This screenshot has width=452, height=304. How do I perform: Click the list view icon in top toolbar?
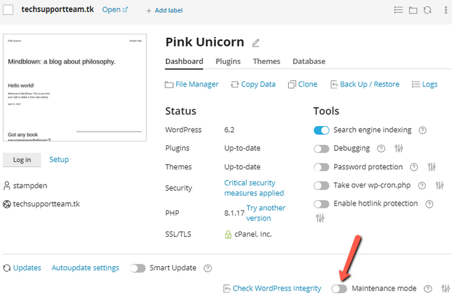399,10
